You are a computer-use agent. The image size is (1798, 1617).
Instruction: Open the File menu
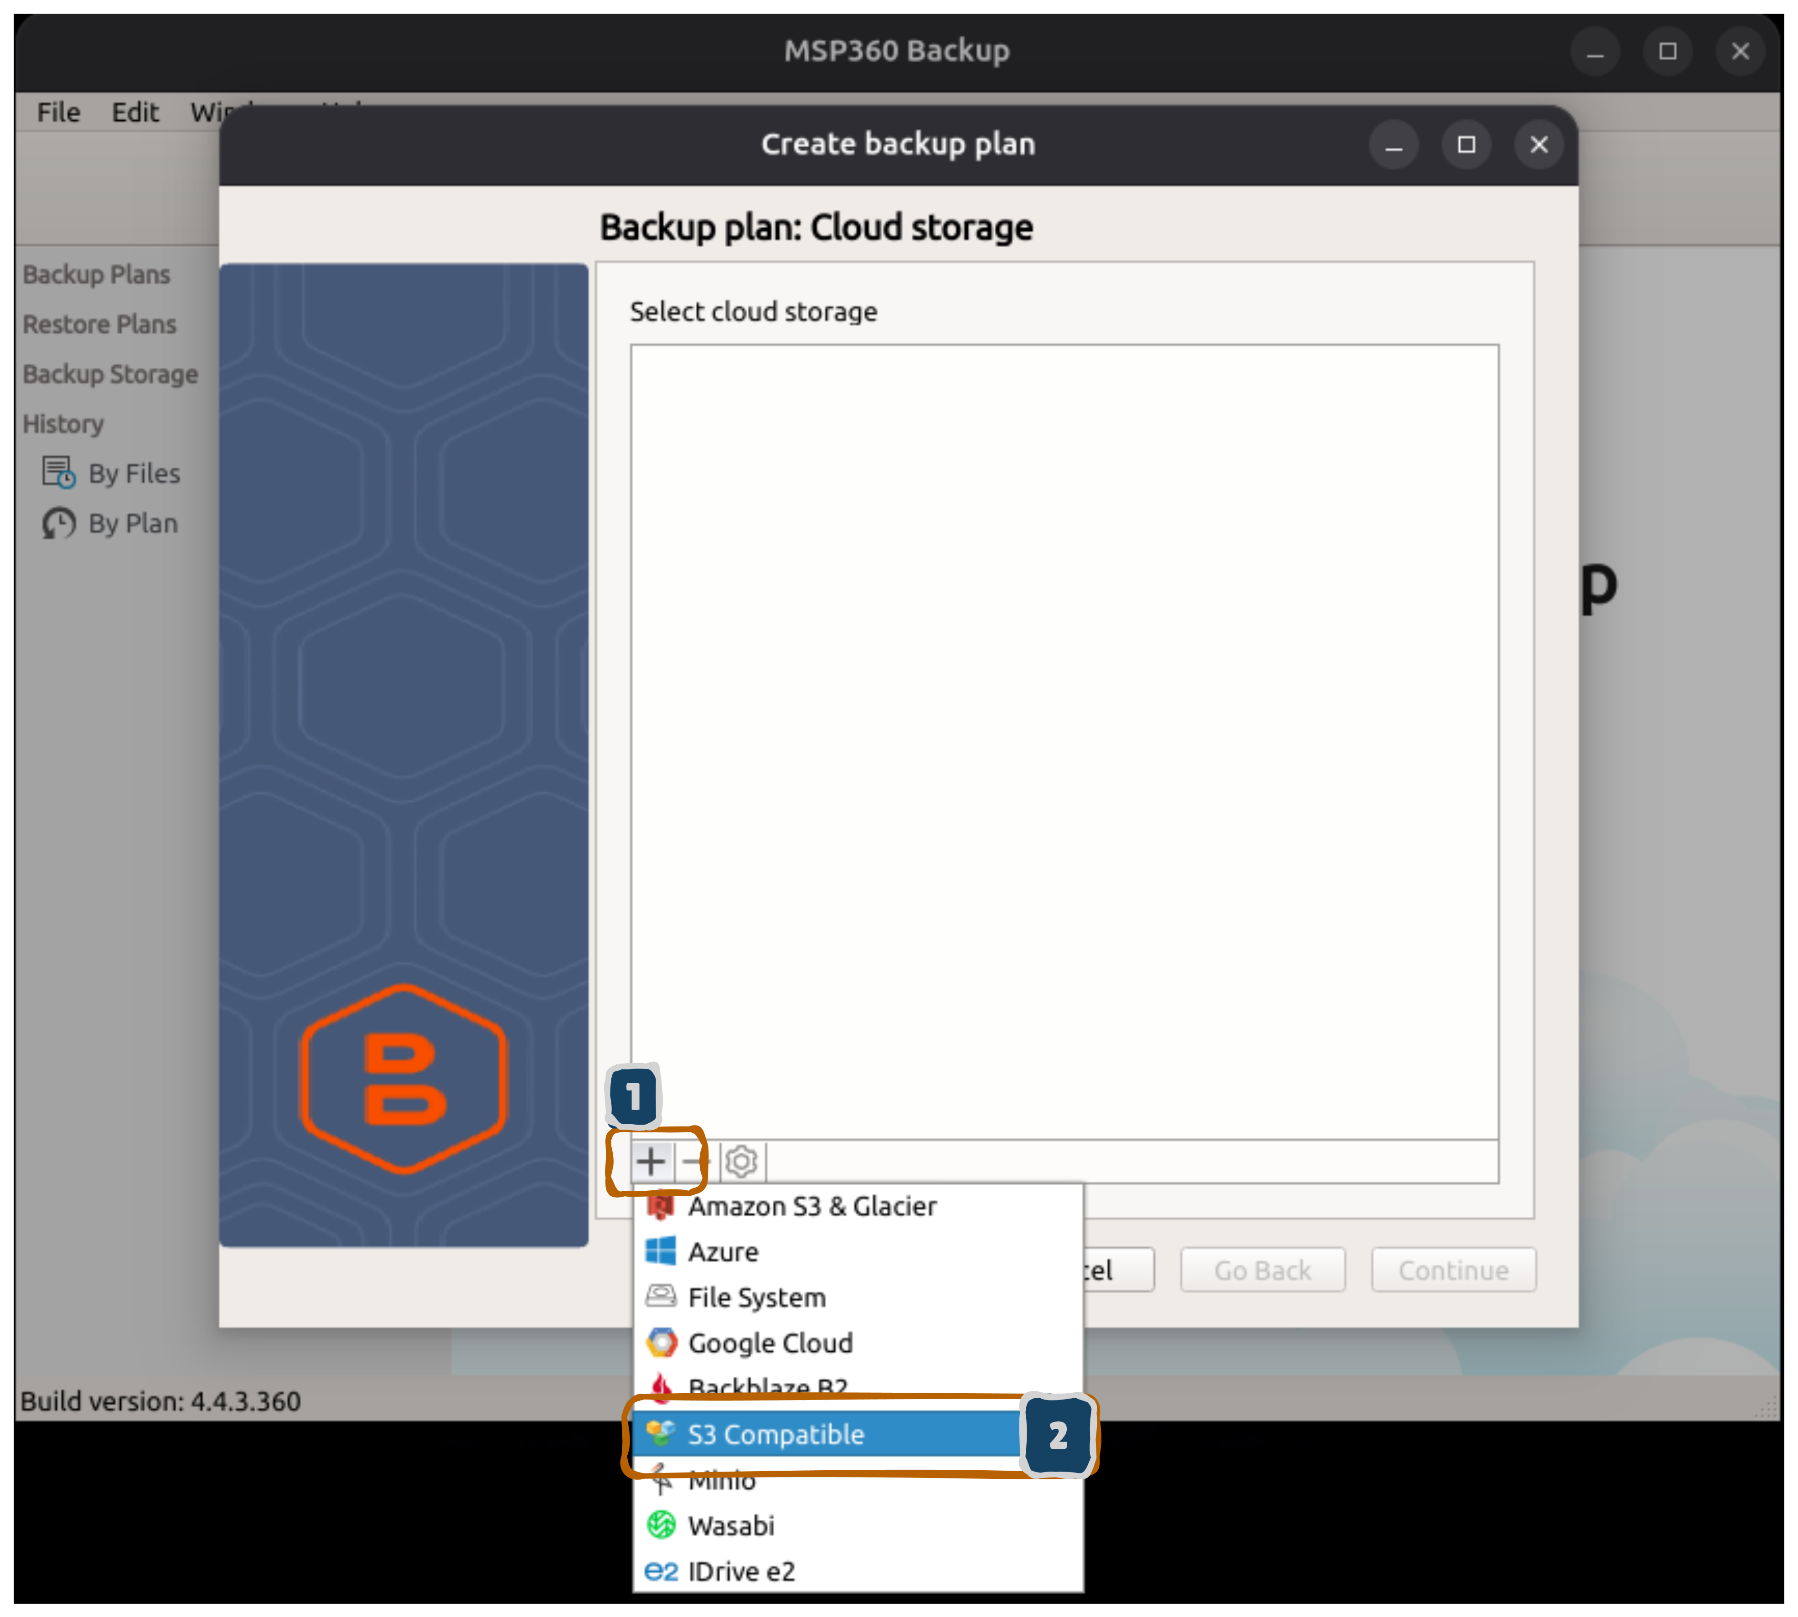click(x=59, y=113)
